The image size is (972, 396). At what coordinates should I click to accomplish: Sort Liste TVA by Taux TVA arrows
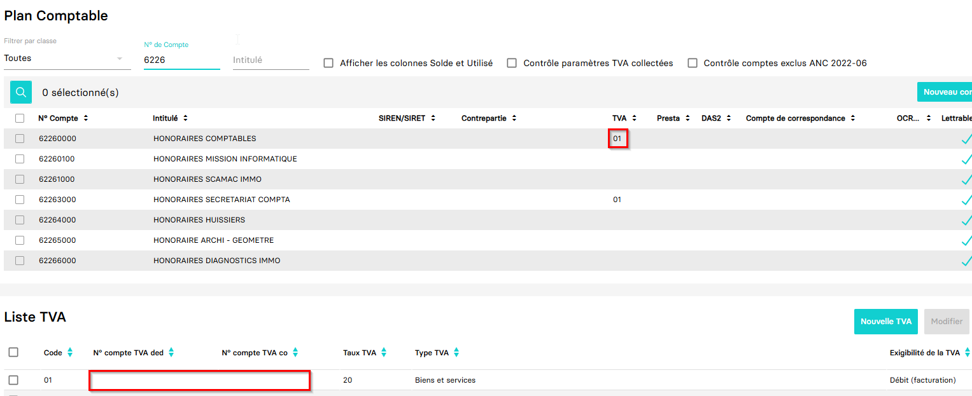[x=383, y=353]
